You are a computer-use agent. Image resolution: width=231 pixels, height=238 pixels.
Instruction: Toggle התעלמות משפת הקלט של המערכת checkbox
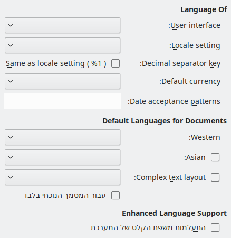click(215, 227)
